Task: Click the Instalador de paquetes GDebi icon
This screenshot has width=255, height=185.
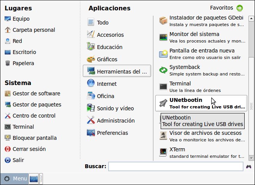Action: point(163,21)
